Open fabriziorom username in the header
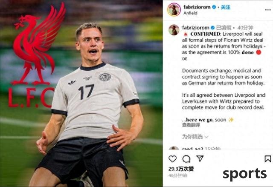273x187 pixels. [x=197, y=7]
